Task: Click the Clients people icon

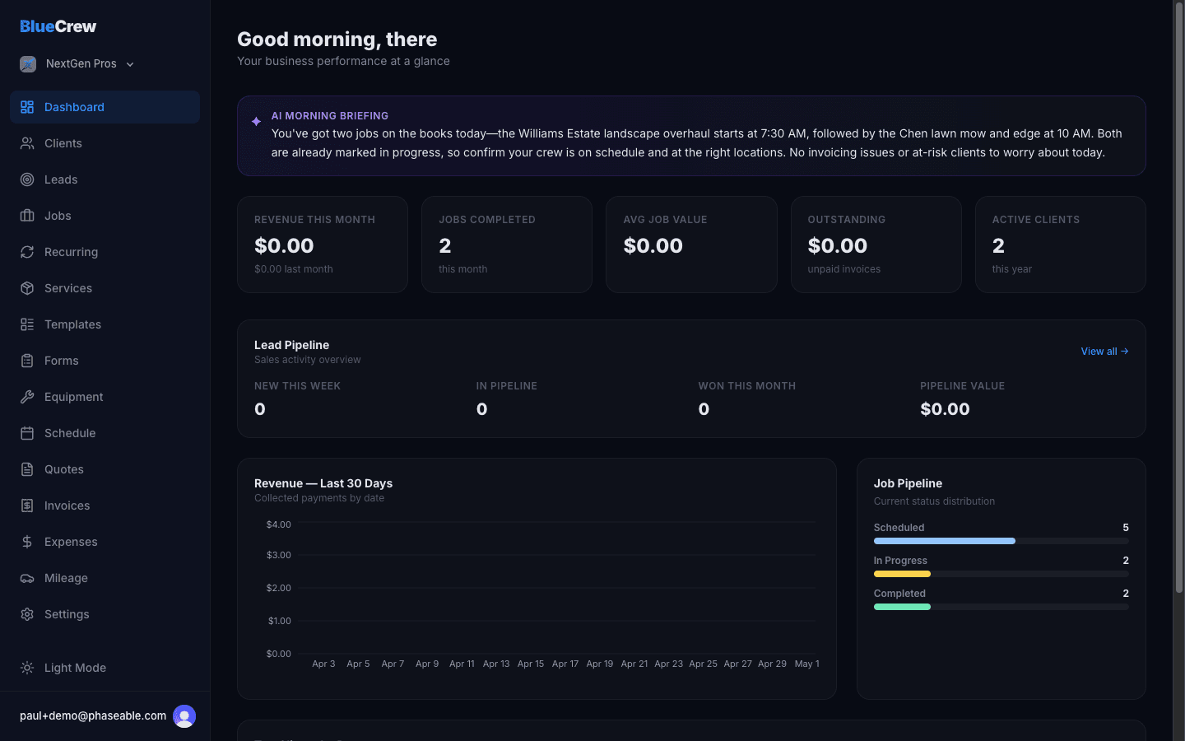Action: point(27,143)
